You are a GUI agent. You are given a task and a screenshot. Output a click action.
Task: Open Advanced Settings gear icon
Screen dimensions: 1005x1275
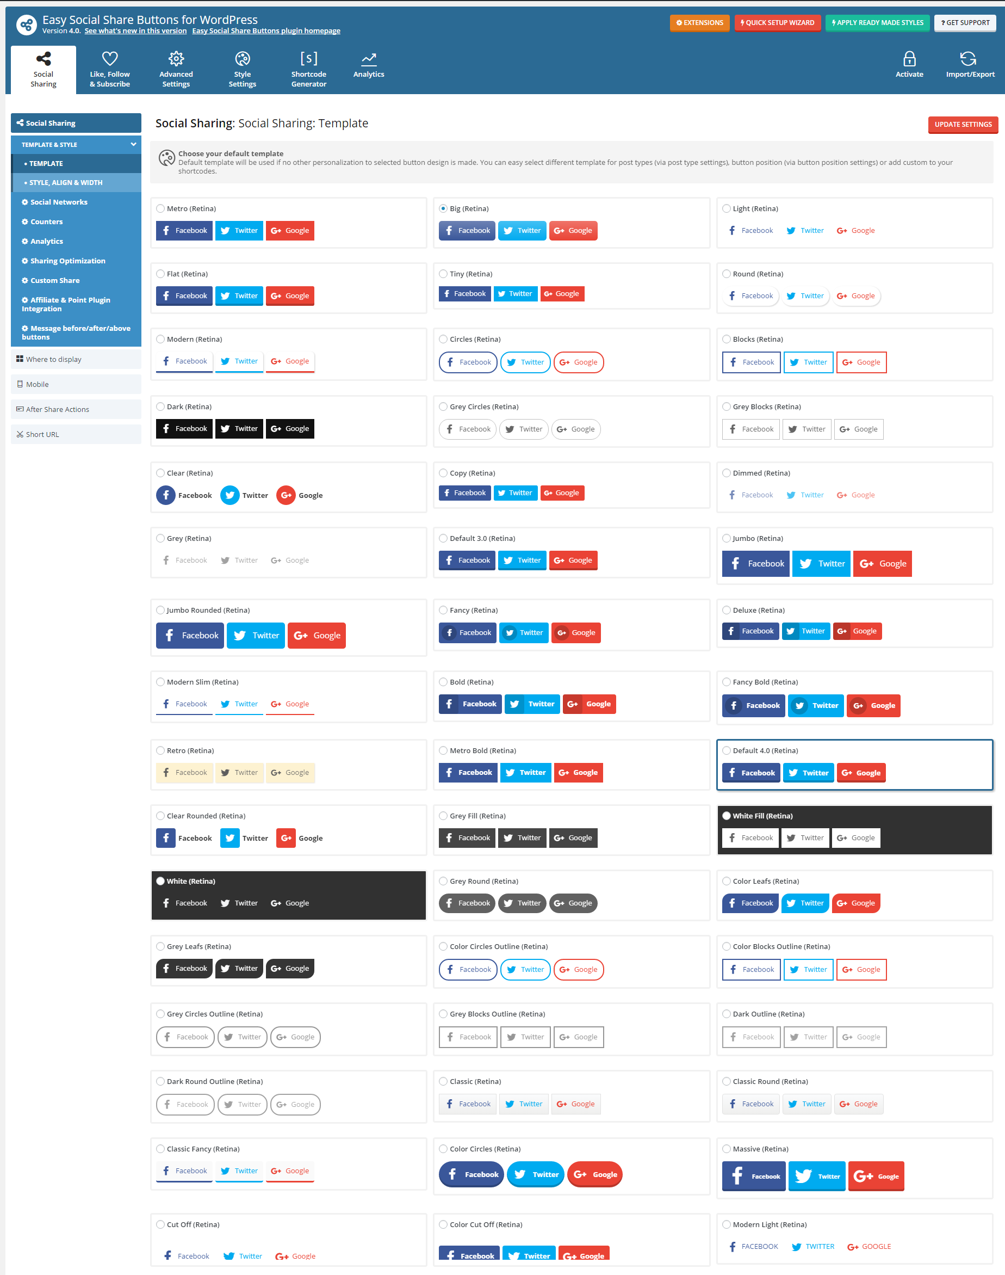click(x=176, y=59)
